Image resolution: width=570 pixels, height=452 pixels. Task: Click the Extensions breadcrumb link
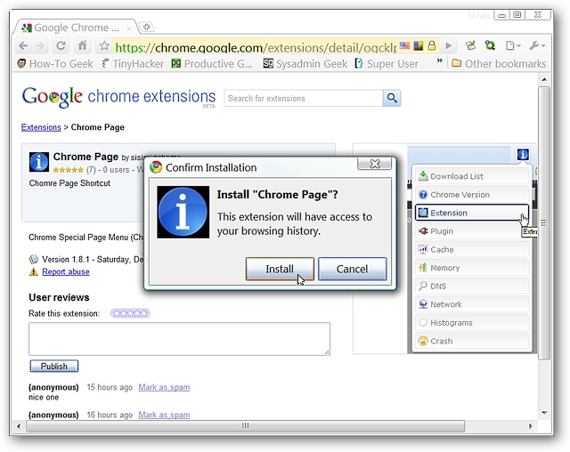tap(41, 127)
